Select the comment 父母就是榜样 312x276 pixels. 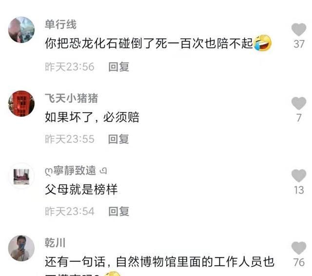81,190
